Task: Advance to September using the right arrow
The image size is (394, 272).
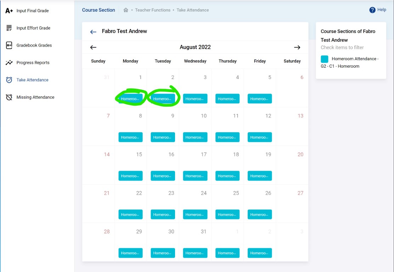Action: (x=297, y=47)
